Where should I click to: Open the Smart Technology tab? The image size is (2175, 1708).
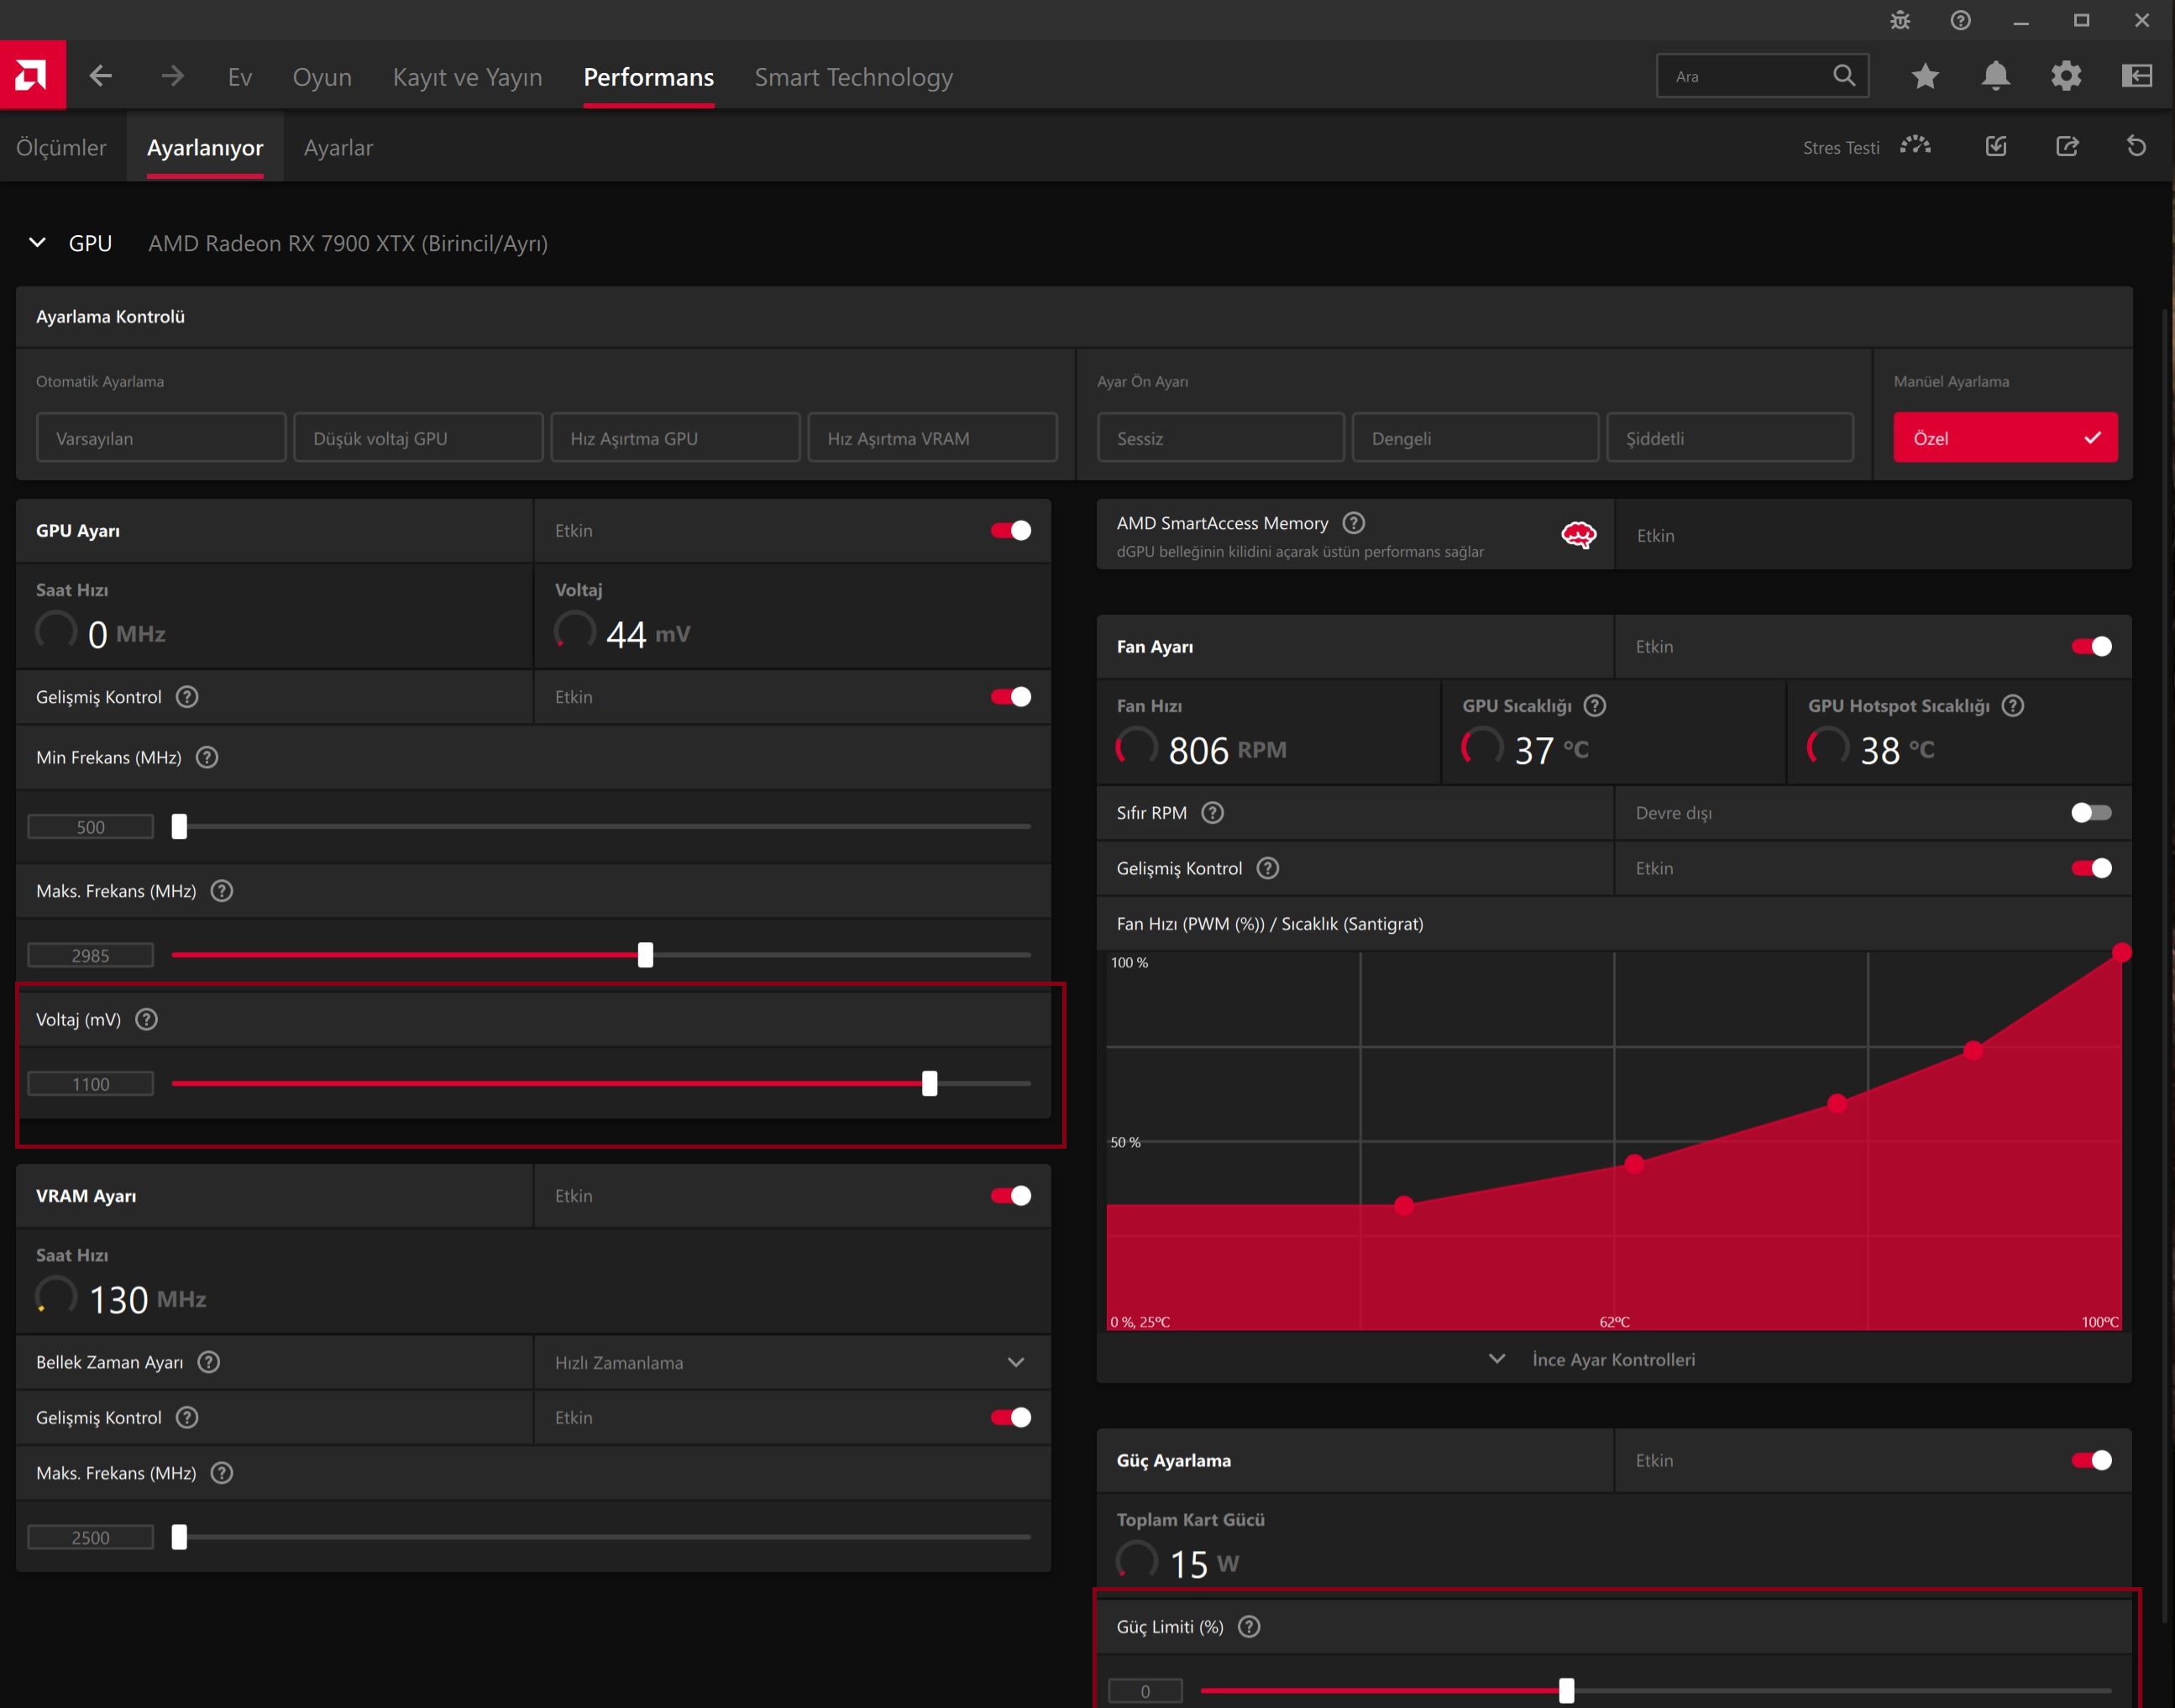(x=853, y=77)
